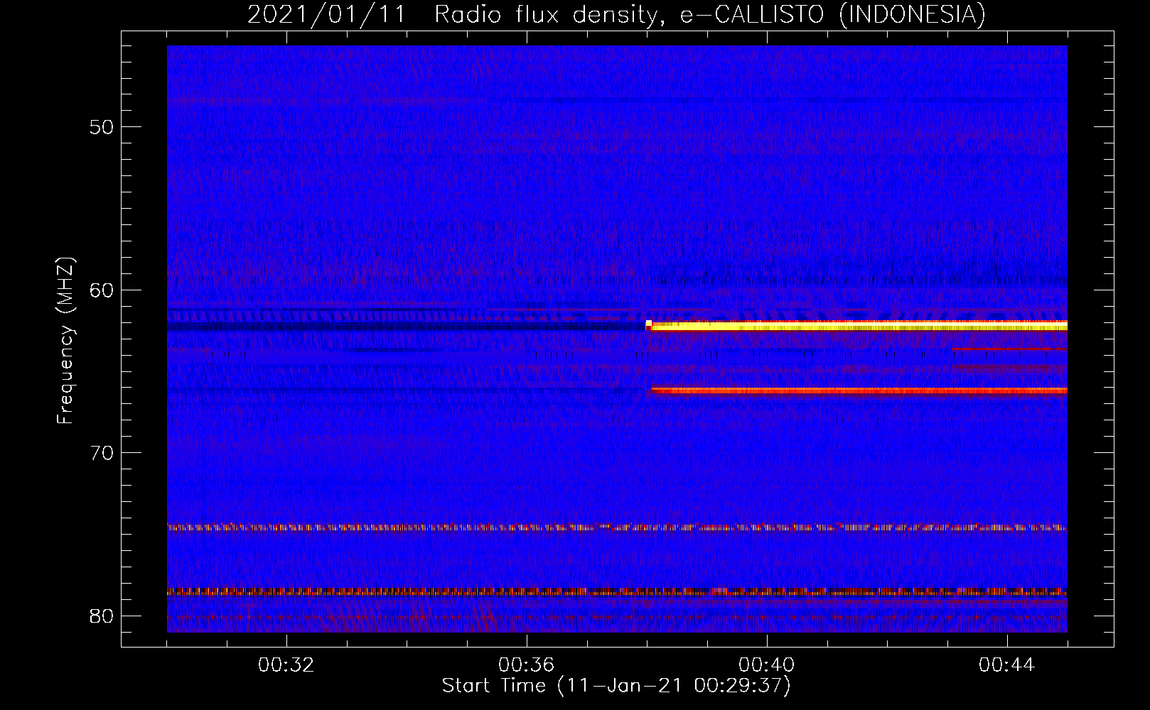Image resolution: width=1150 pixels, height=710 pixels.
Task: Click the '00:32' time tick label
Action: click(x=286, y=665)
